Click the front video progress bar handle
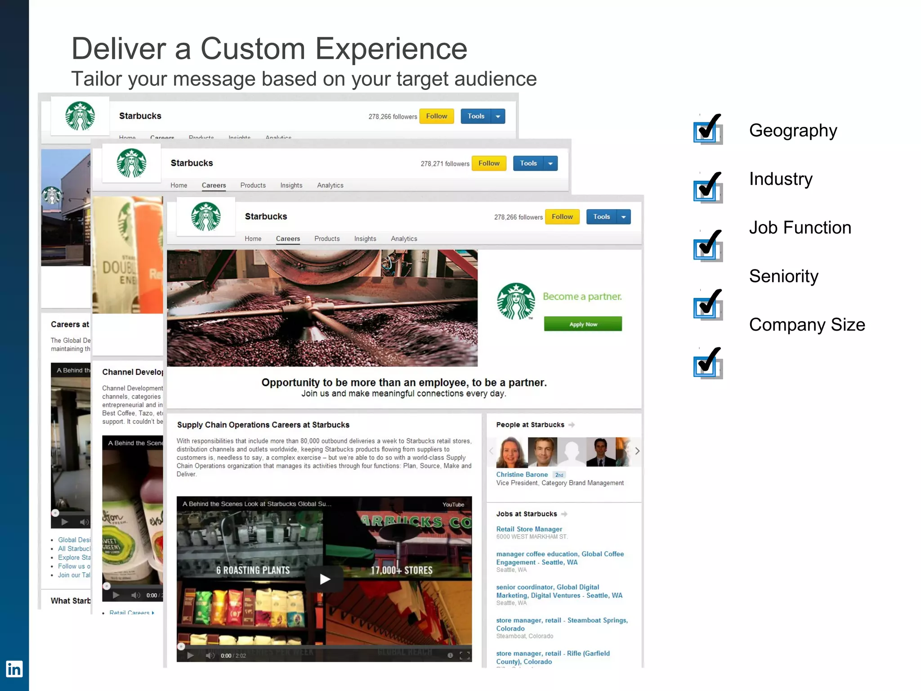This screenshot has width=921, height=691. pyautogui.click(x=181, y=646)
